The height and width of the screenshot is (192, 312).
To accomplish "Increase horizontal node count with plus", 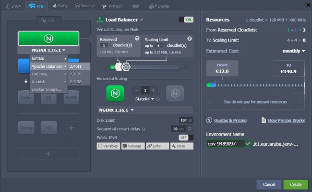I will (154, 90).
